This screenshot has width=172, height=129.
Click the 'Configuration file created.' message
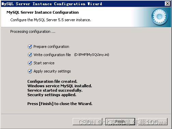click(52, 81)
